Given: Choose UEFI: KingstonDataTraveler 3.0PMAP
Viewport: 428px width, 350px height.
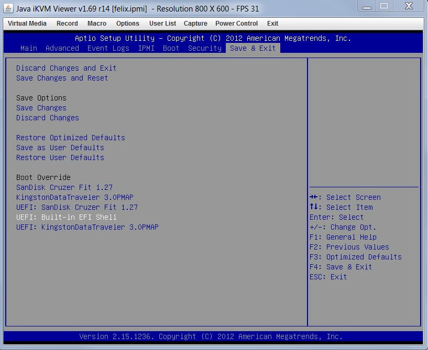Looking at the screenshot, I should (87, 227).
